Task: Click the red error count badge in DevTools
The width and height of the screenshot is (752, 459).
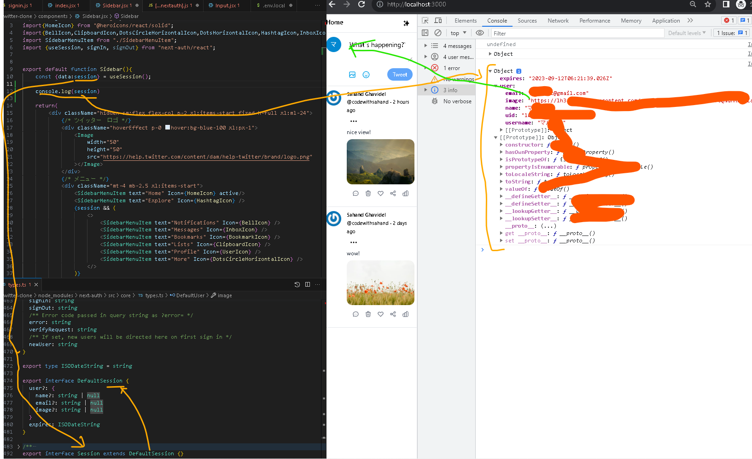Action: point(729,21)
